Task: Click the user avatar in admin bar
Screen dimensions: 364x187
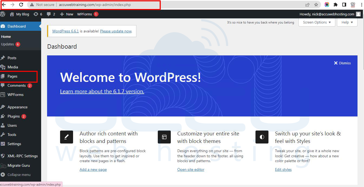Action: pos(358,14)
